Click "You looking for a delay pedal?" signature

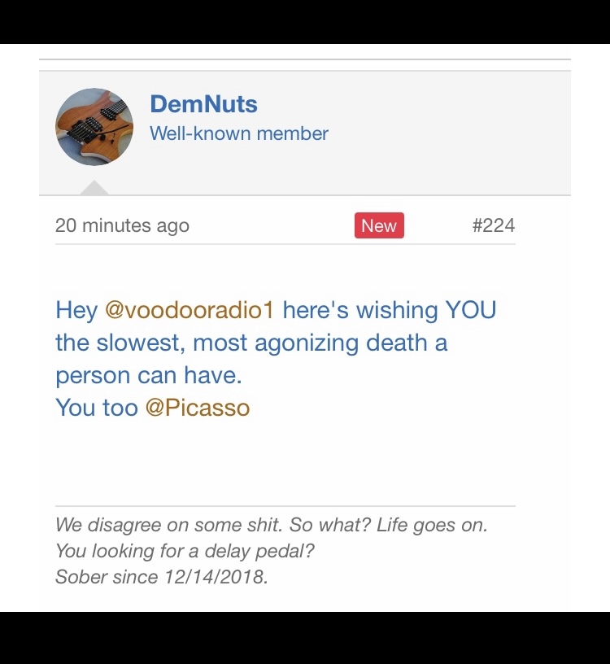click(x=185, y=551)
